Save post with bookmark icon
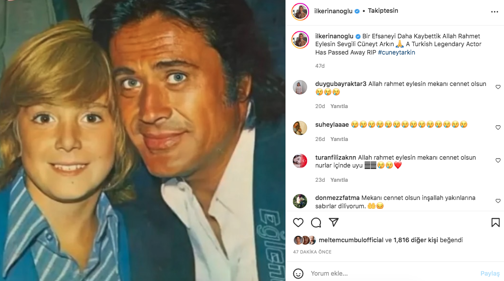Image resolution: width=504 pixels, height=281 pixels. coord(495,223)
